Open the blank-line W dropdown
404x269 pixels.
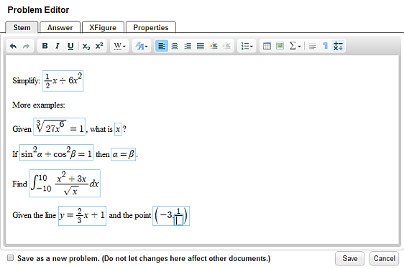point(119,46)
